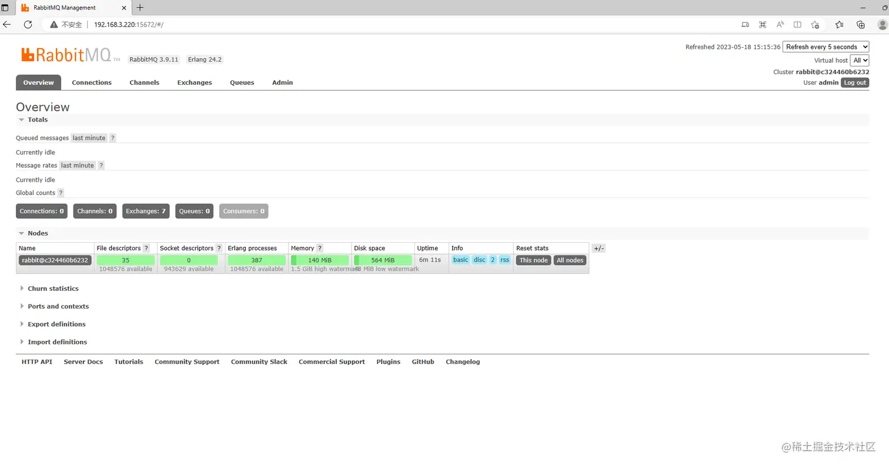
Task: Open the Refresh every 5 seconds dropdown
Action: coord(826,47)
